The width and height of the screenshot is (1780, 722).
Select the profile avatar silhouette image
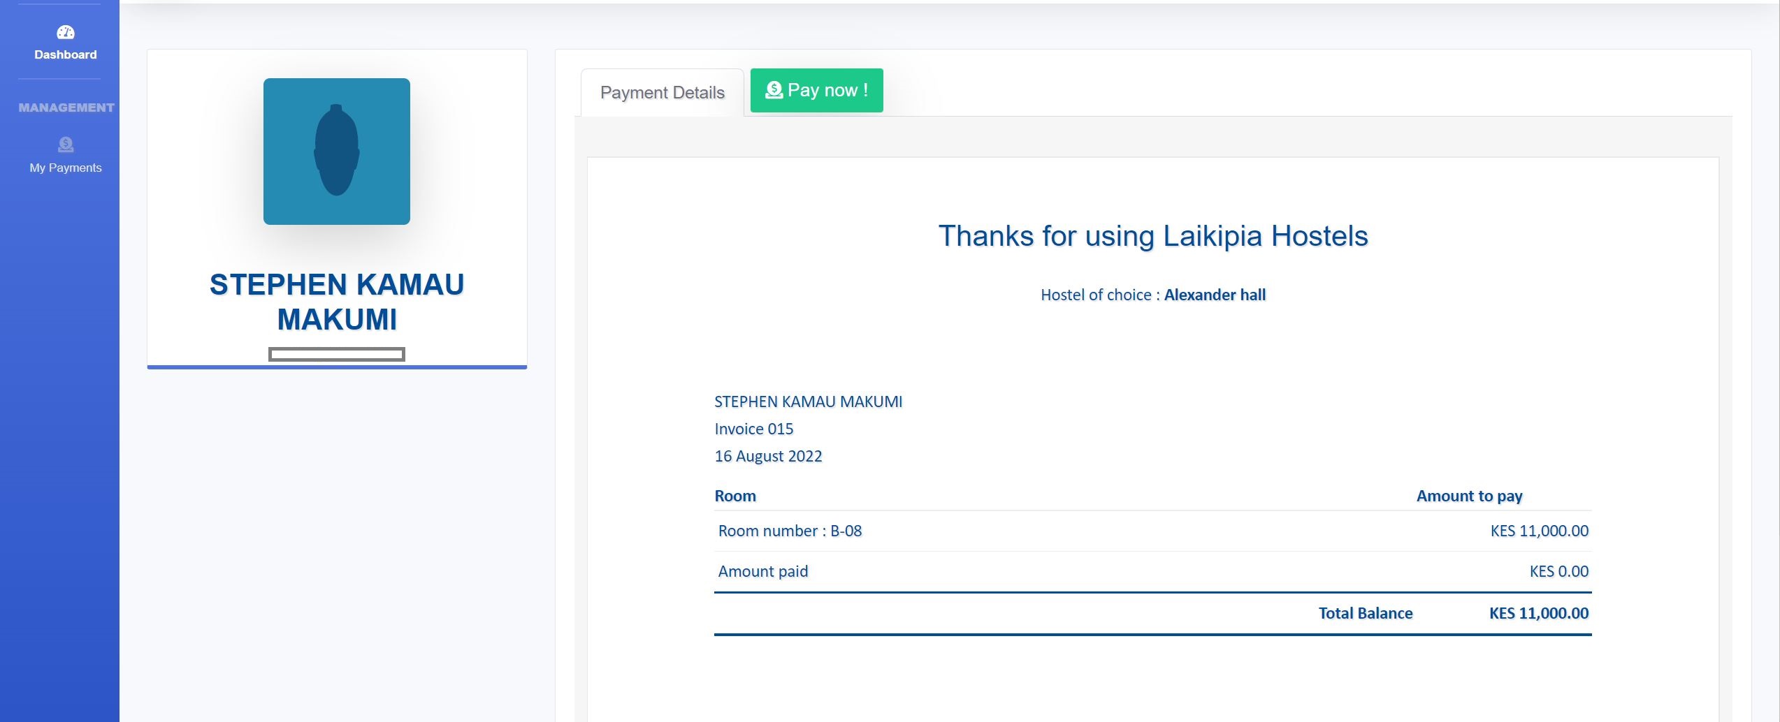[337, 152]
